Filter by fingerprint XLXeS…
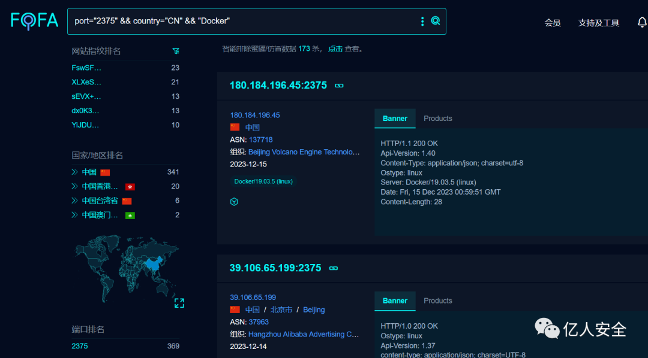Viewport: 648px width, 358px height. tap(86, 82)
